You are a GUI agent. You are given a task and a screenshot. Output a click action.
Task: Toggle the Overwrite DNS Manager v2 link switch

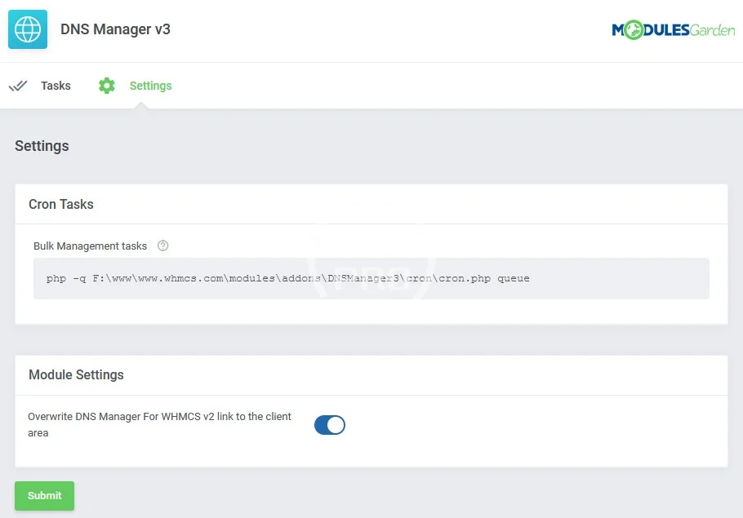coord(330,425)
